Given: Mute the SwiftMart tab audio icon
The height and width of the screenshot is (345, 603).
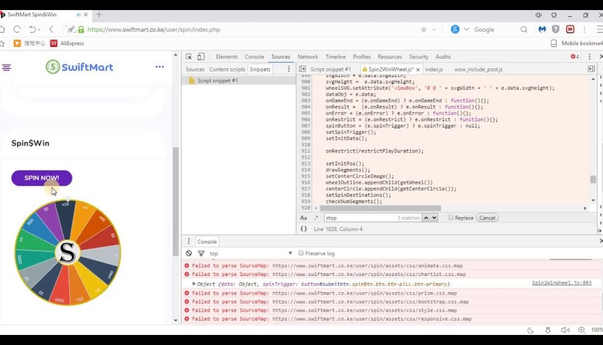Looking at the screenshot, I should (x=79, y=14).
